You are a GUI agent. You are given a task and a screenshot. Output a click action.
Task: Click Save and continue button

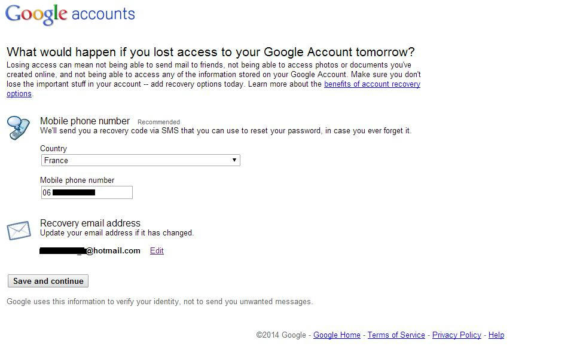click(48, 281)
